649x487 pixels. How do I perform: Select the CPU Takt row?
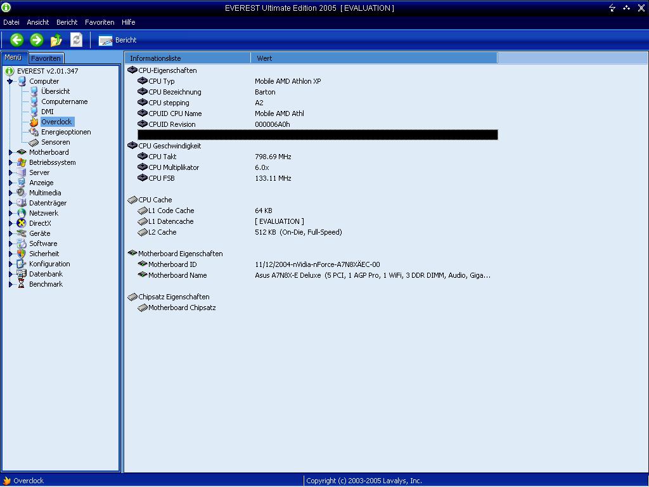click(x=318, y=157)
